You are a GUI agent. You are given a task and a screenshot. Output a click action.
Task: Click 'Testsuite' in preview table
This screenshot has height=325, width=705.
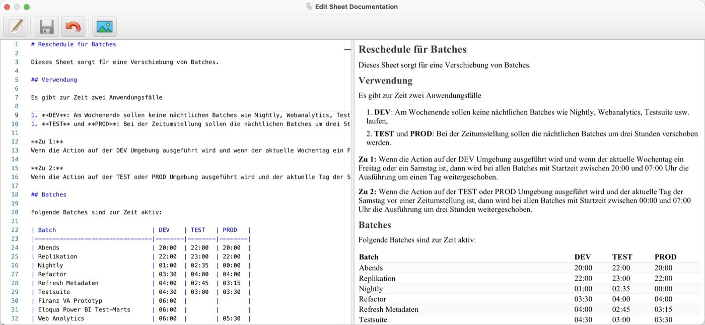click(373, 319)
